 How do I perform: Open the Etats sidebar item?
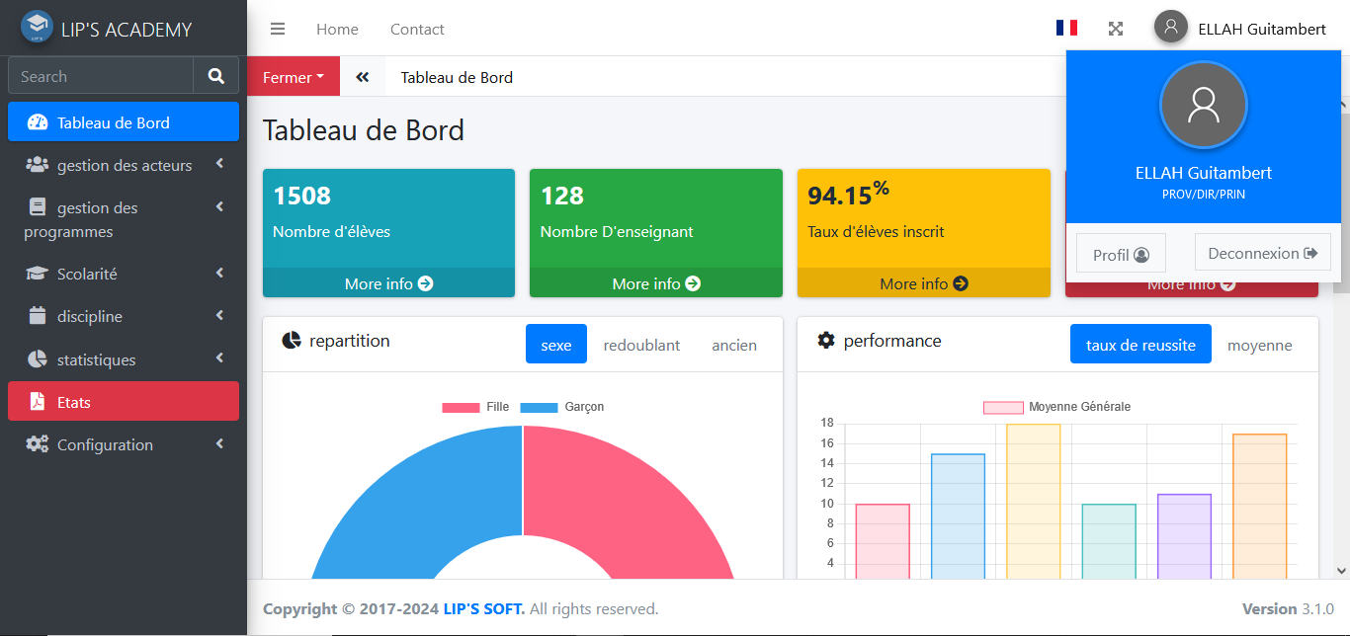tap(124, 401)
